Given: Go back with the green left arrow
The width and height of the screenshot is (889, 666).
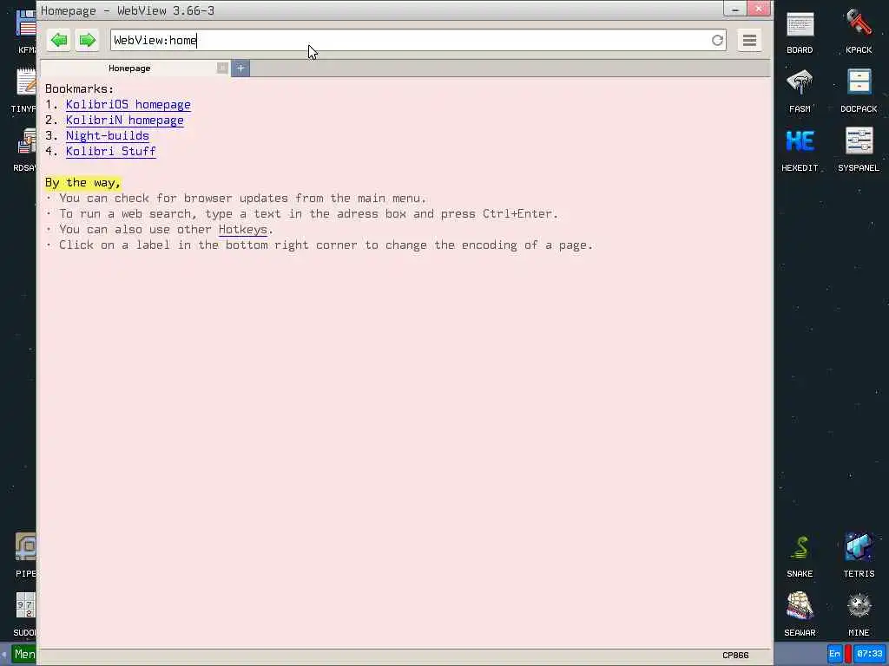Looking at the screenshot, I should [x=58, y=40].
